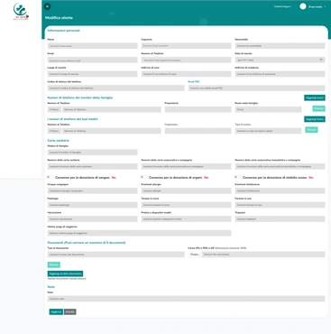Focus the Email input field
Screen dimensions: 331x334
pos(92,60)
